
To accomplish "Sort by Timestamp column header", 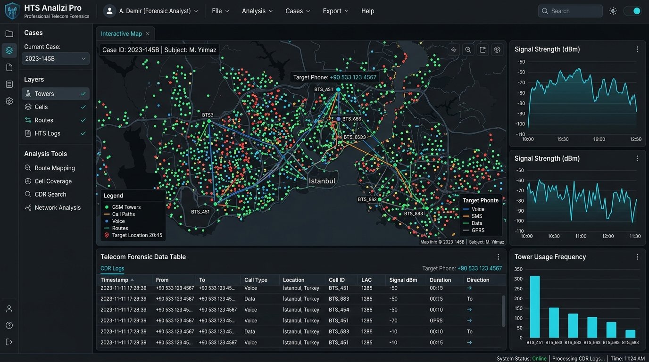I will (117, 280).
